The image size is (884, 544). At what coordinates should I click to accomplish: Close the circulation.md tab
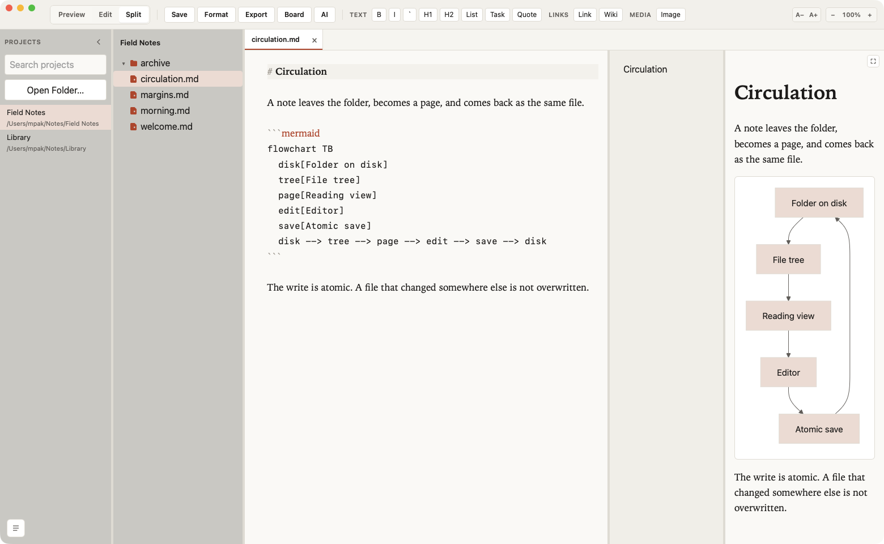tap(314, 40)
